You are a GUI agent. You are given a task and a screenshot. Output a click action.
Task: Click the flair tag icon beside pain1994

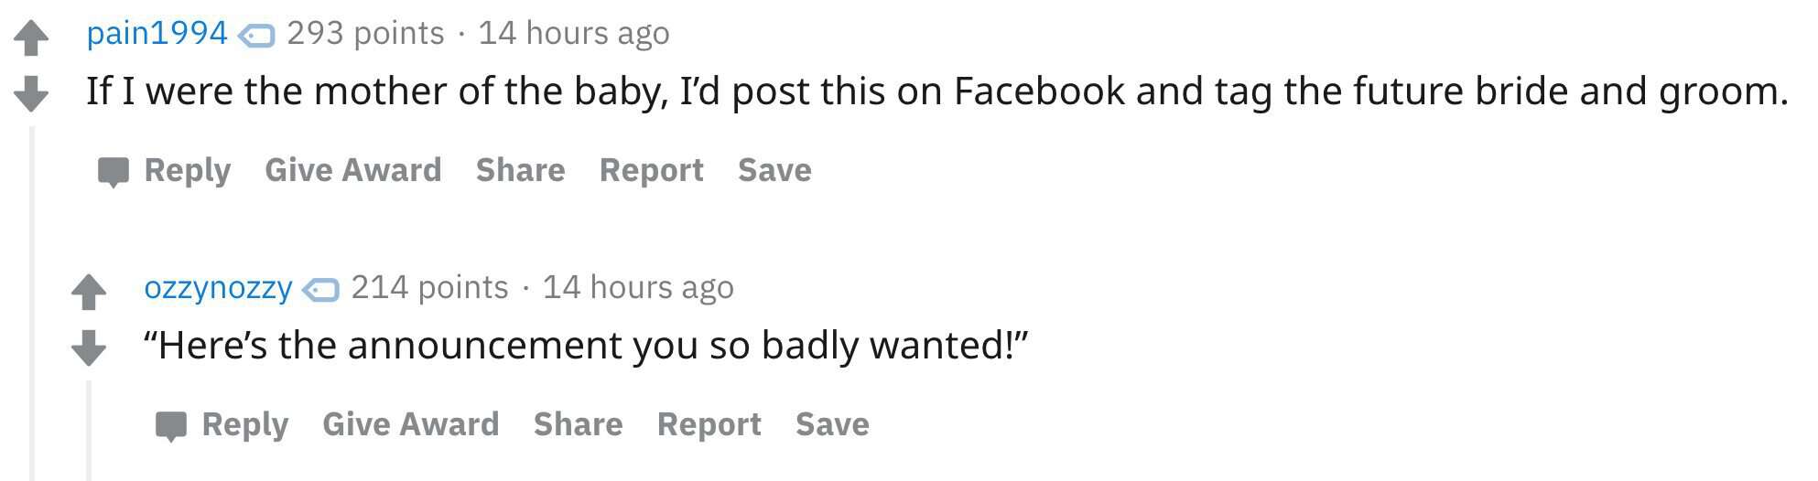click(x=256, y=36)
